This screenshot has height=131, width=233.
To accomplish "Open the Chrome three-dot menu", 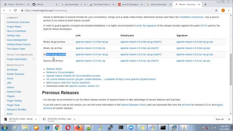I will point(229,11).
